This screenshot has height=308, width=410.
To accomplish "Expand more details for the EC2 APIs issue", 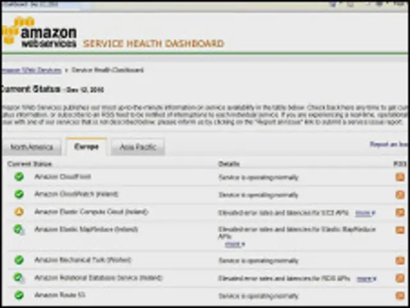I will point(365,213).
